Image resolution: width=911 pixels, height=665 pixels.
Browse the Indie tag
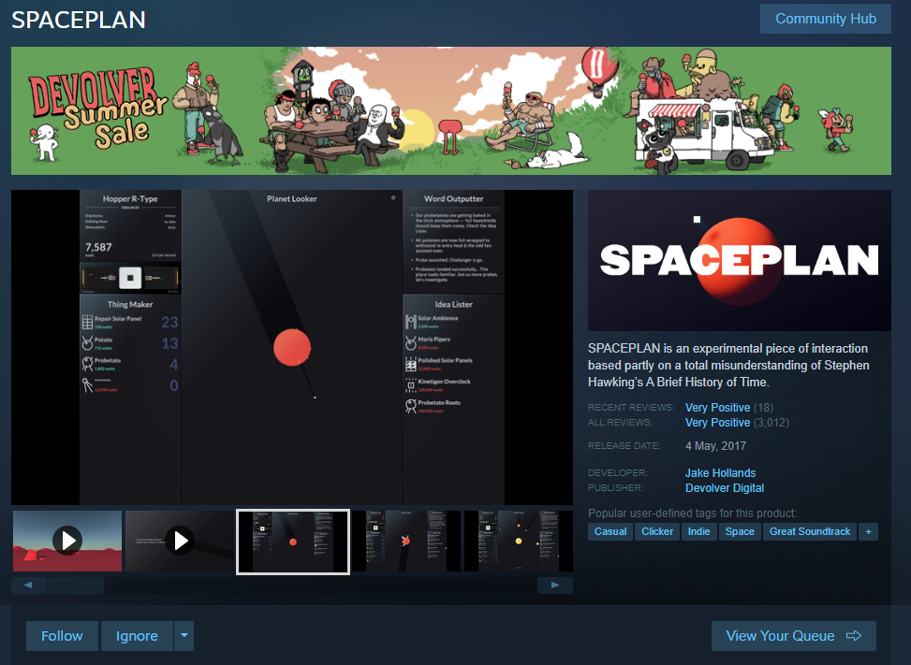click(699, 531)
